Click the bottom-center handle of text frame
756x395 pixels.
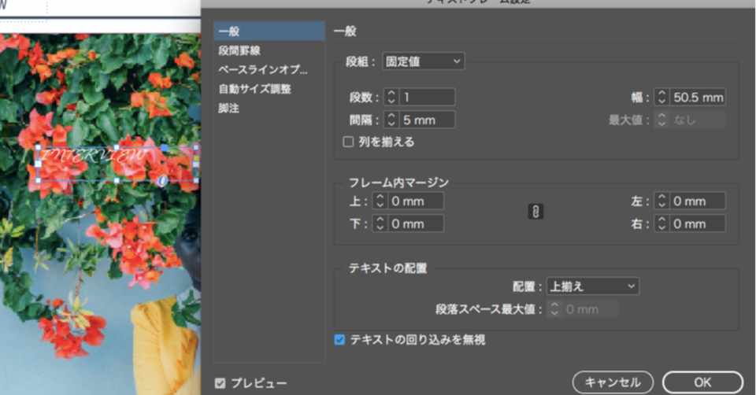(x=117, y=181)
